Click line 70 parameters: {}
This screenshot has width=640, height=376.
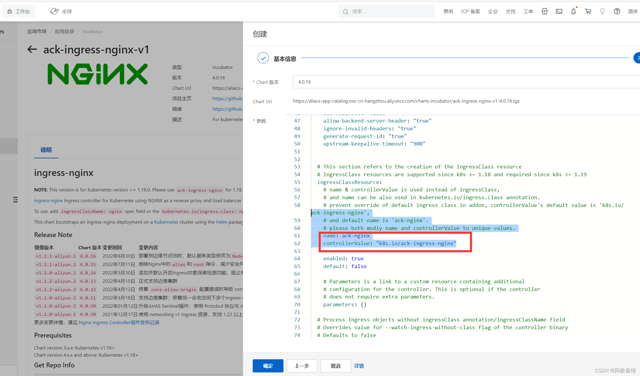[x=345, y=304]
